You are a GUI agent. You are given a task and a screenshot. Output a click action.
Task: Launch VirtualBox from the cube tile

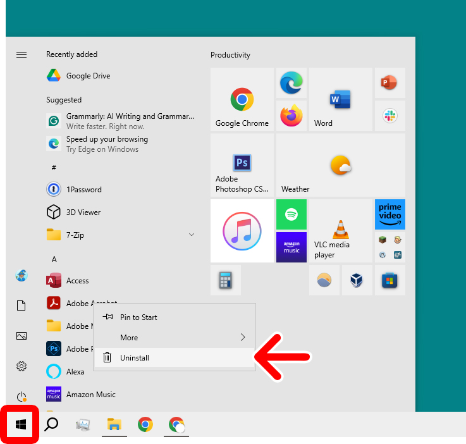pyautogui.click(x=357, y=280)
